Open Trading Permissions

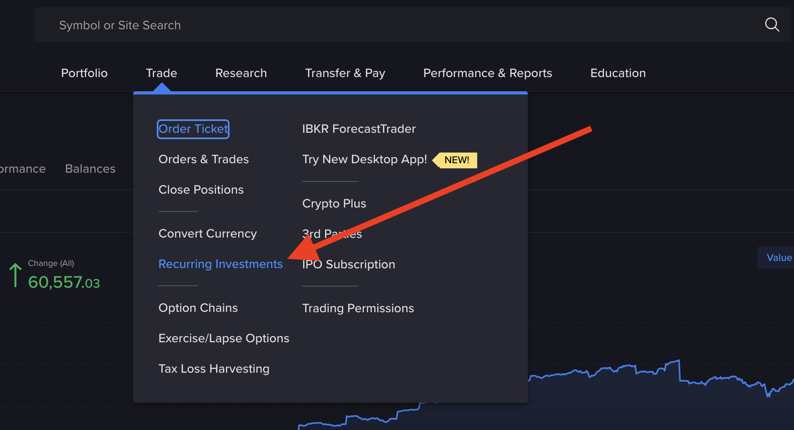358,308
